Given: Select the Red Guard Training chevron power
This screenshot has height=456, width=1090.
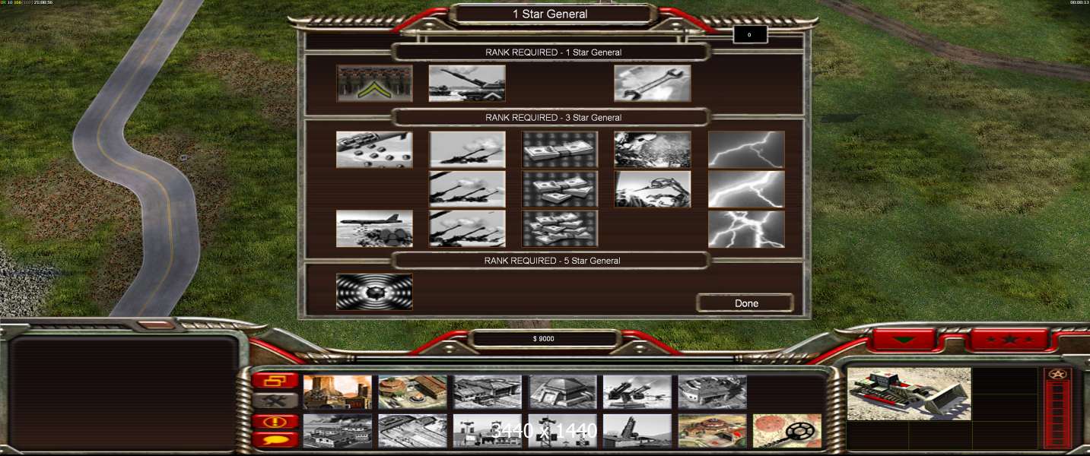Looking at the screenshot, I should click(374, 83).
